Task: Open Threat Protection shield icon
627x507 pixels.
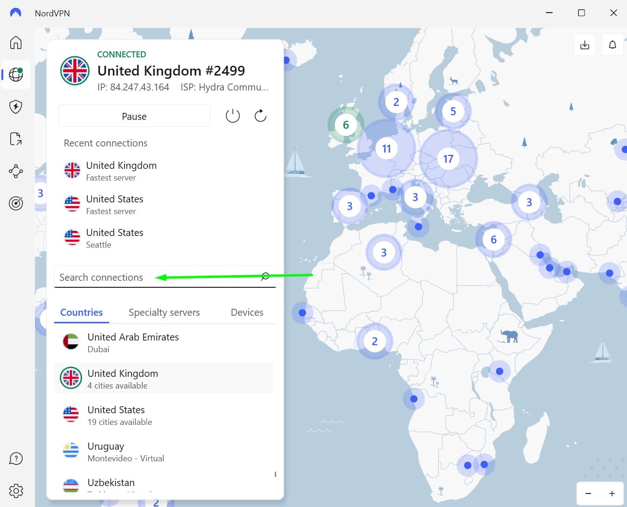Action: [x=16, y=107]
